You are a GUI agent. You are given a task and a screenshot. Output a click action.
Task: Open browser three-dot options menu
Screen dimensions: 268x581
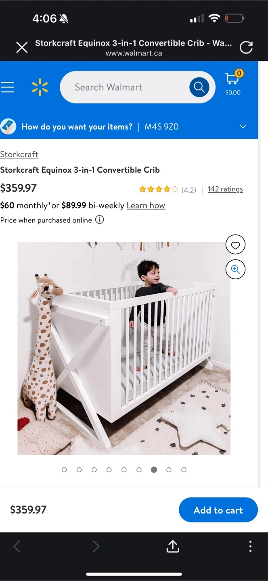point(250,546)
